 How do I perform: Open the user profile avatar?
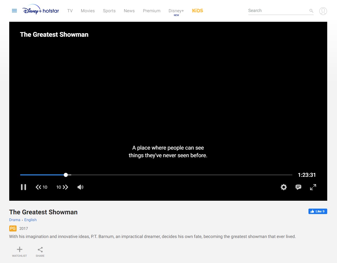pos(323,11)
